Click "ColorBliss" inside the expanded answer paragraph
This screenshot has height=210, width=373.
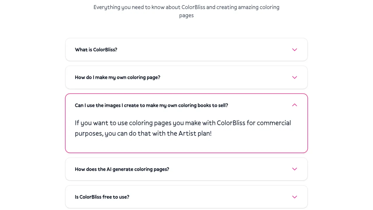[231, 123]
